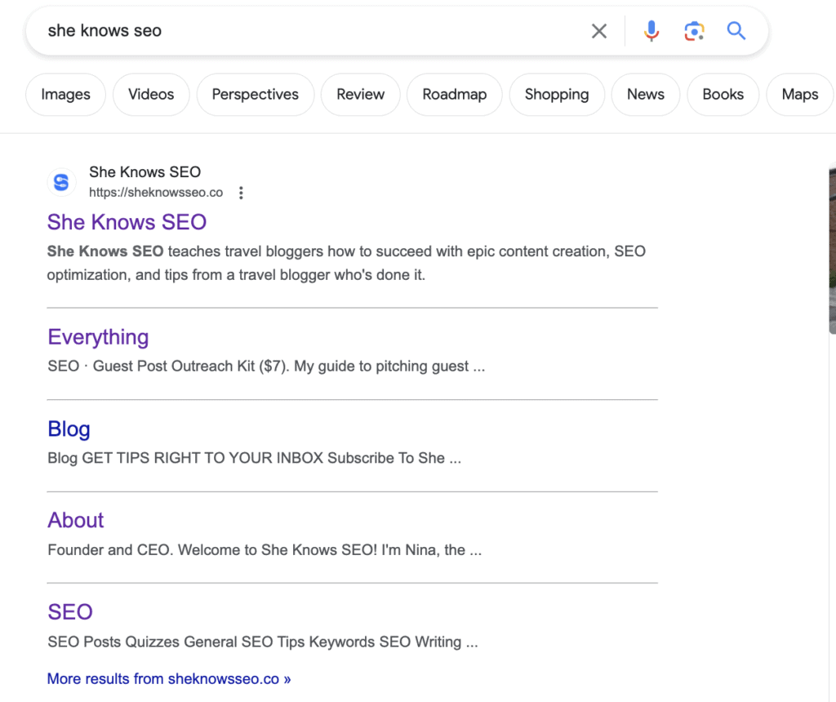Clear the search box with the X icon
Viewport: 836px width, 702px height.
tap(598, 31)
